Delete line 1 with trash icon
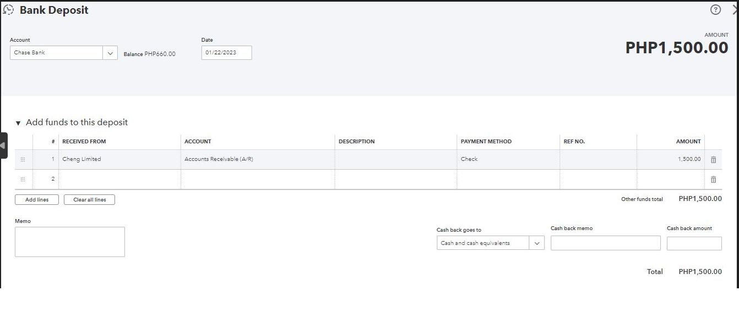Viewport: 739px width, 313px height. tap(713, 159)
